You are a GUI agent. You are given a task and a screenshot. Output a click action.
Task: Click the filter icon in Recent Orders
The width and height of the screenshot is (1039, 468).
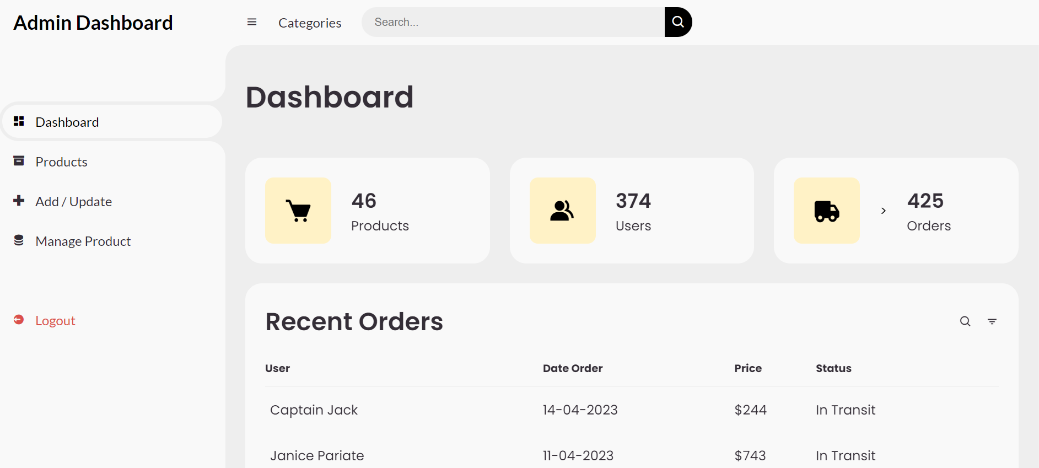(x=992, y=321)
